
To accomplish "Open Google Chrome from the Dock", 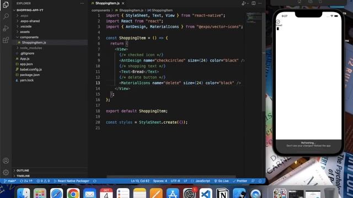I will pos(73,194).
